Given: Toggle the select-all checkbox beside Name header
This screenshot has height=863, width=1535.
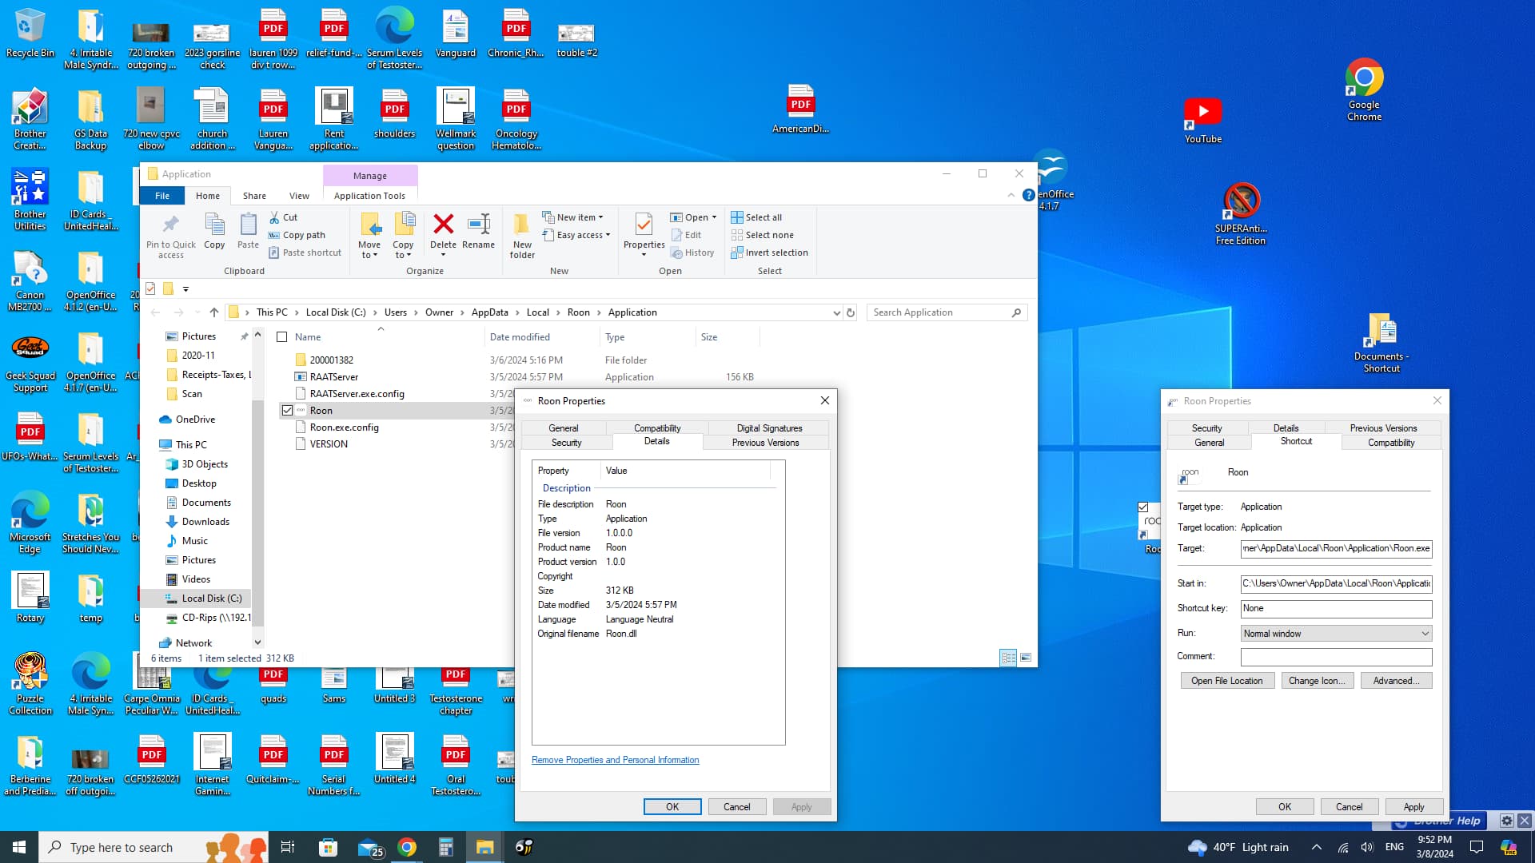Looking at the screenshot, I should point(281,337).
